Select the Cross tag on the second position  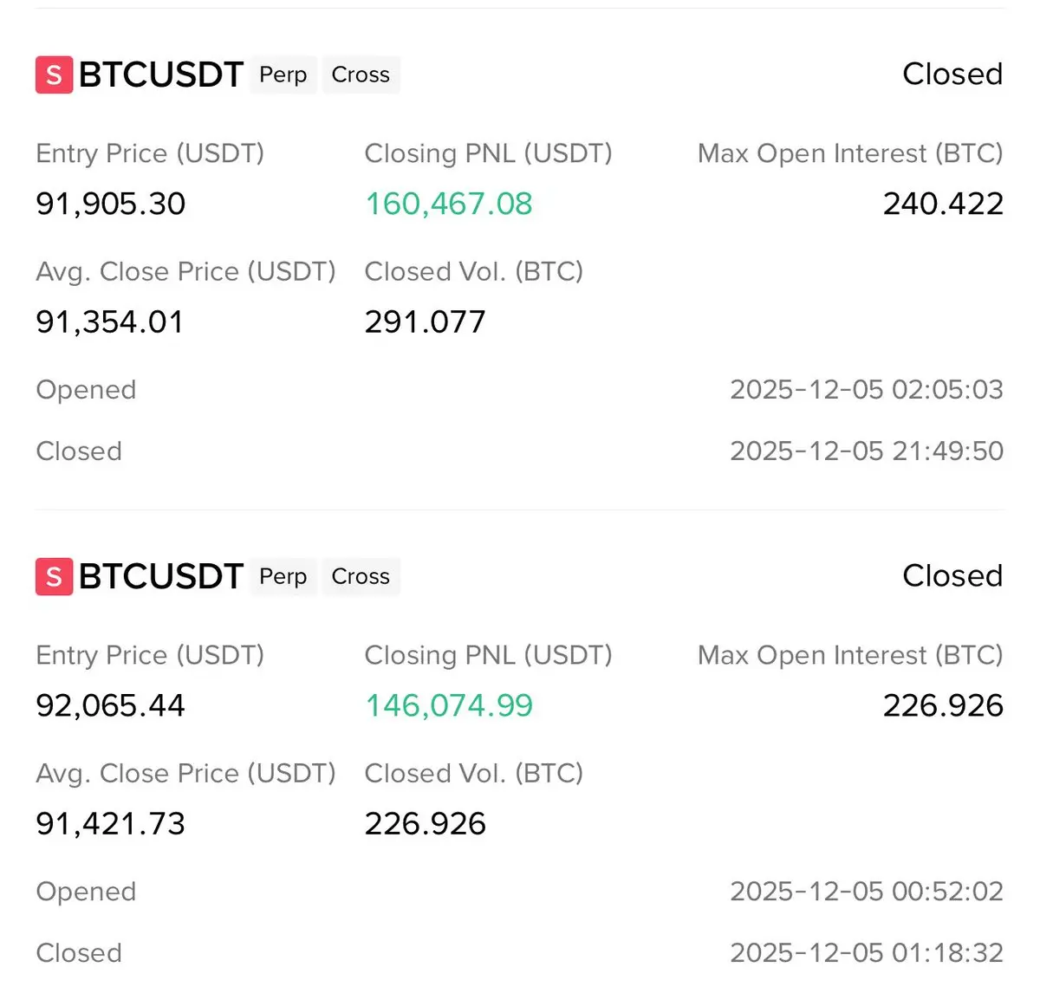tap(361, 576)
